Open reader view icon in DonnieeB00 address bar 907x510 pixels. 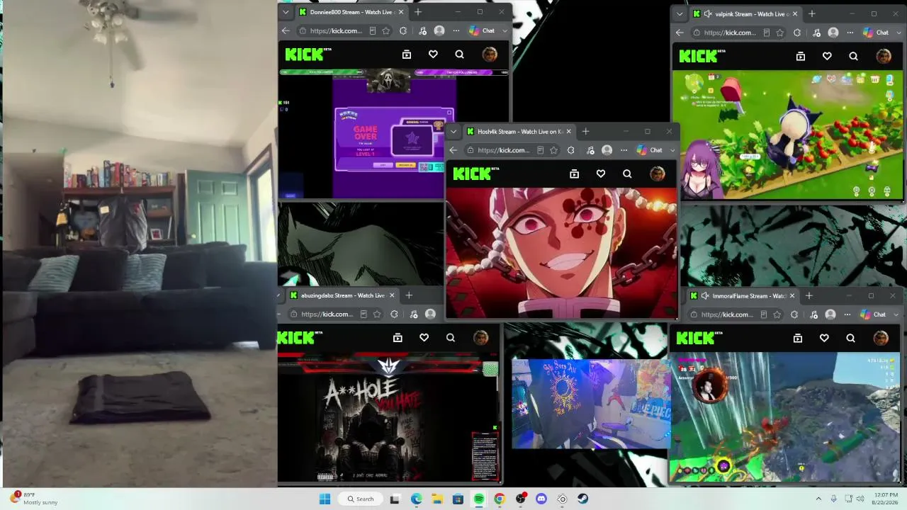pos(373,31)
